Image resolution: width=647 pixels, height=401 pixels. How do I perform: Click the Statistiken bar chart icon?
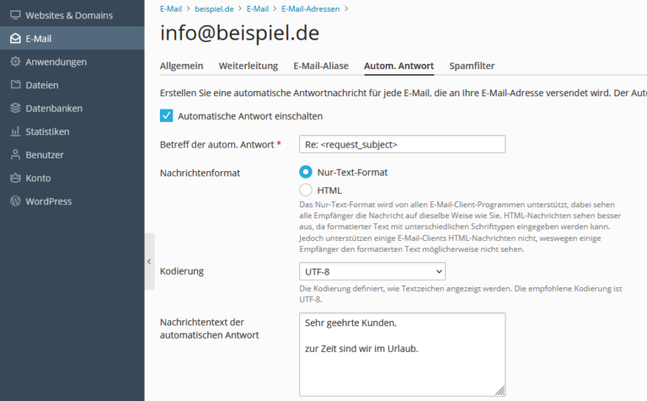(x=16, y=131)
